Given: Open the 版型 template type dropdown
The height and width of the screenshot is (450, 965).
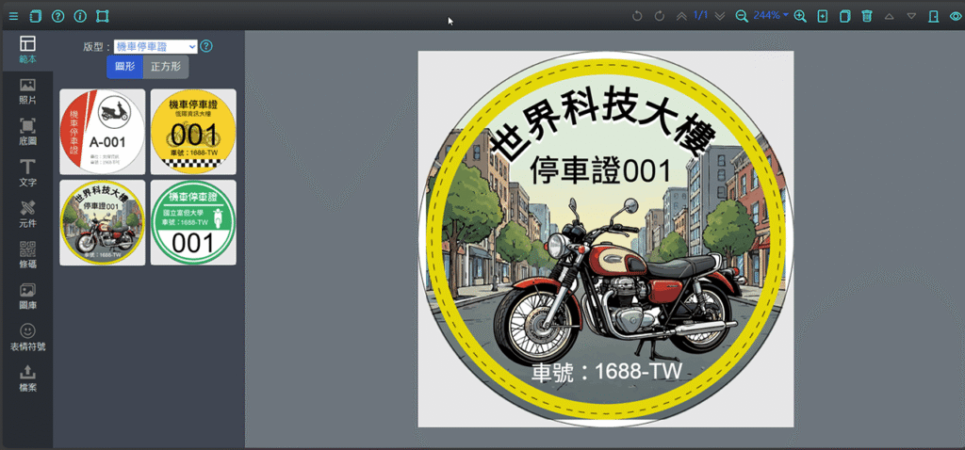Looking at the screenshot, I should 155,46.
